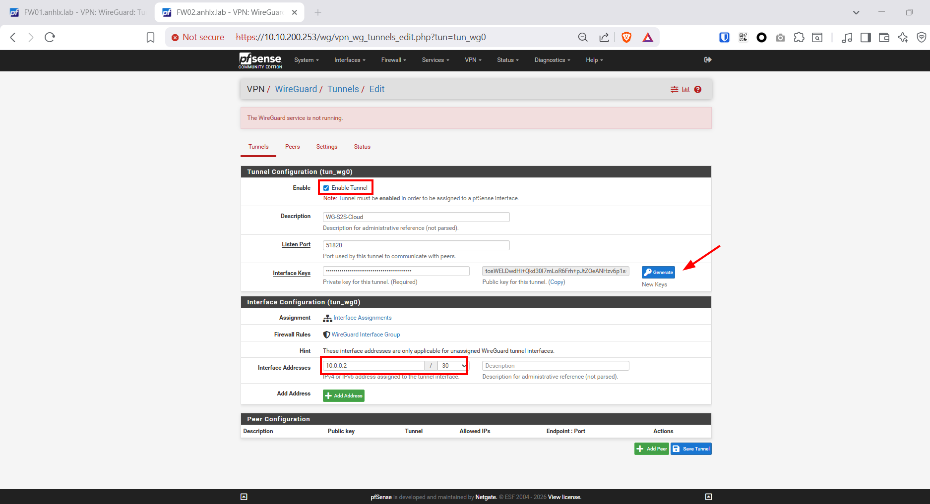930x504 pixels.
Task: Uncheck the Enable Tunnel checkbox
Action: pos(326,188)
